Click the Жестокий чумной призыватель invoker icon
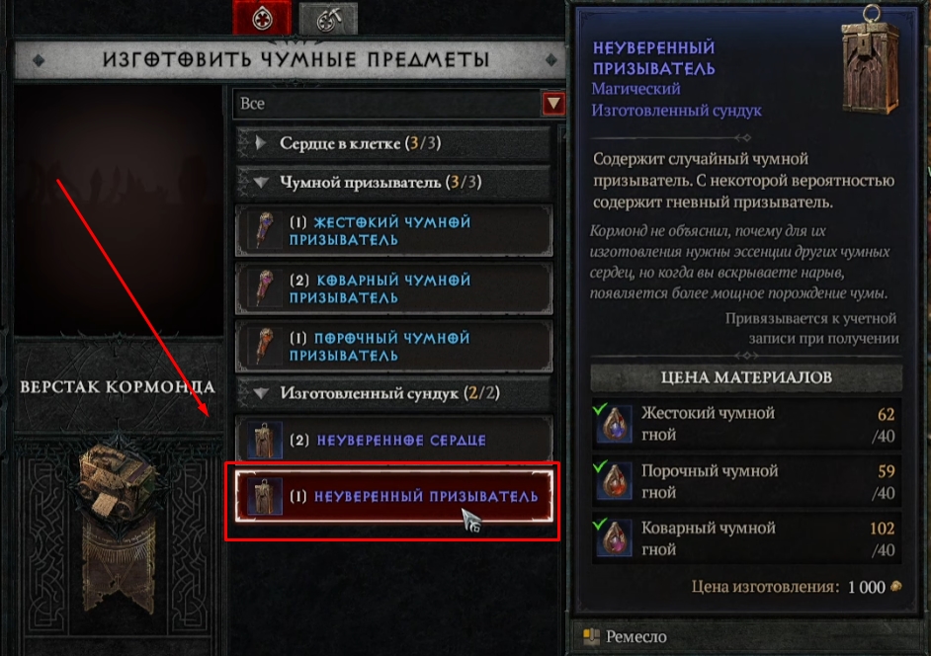Screen dimensions: 931x656 [x=265, y=230]
